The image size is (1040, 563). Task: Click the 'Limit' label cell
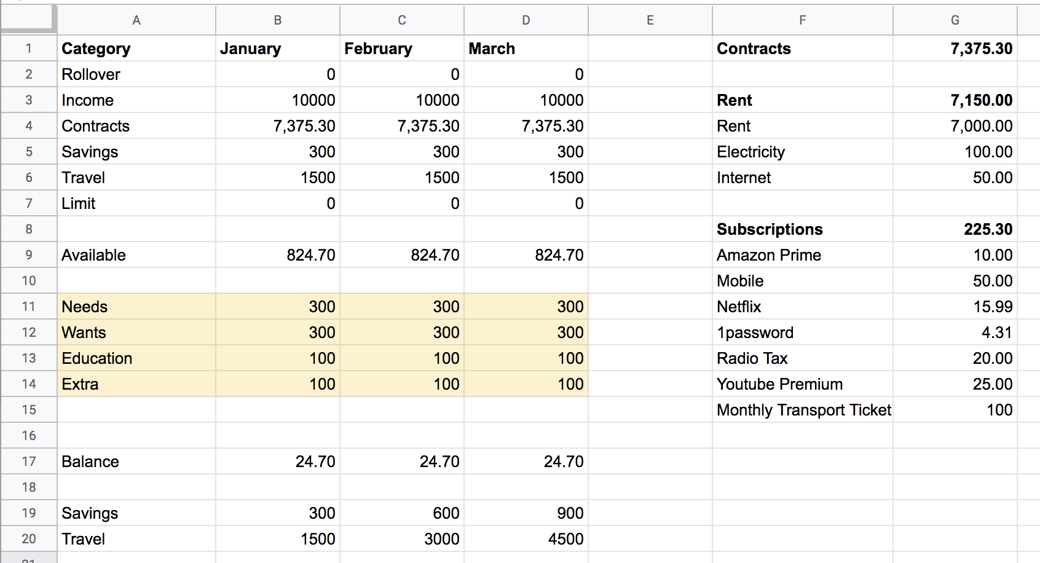tap(136, 203)
